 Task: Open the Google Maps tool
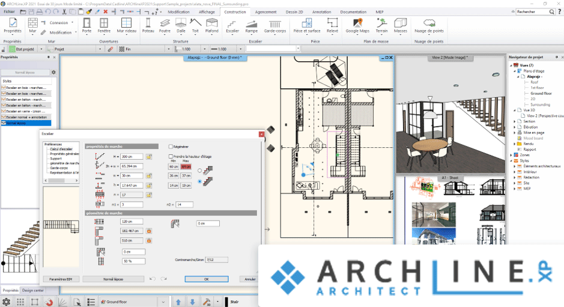pos(357,26)
